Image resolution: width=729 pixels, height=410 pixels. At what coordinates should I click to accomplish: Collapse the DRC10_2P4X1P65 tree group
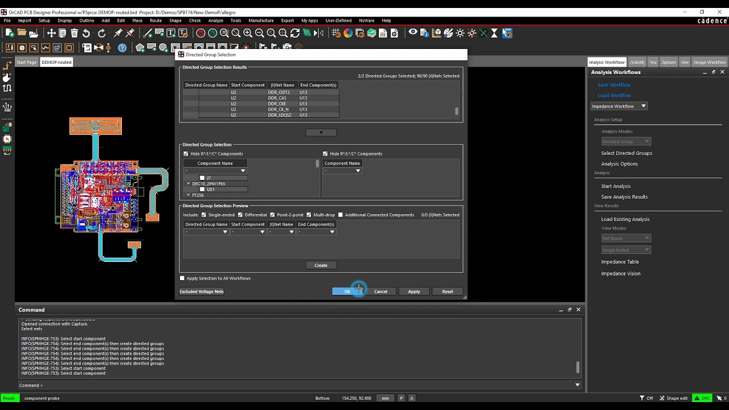click(189, 184)
